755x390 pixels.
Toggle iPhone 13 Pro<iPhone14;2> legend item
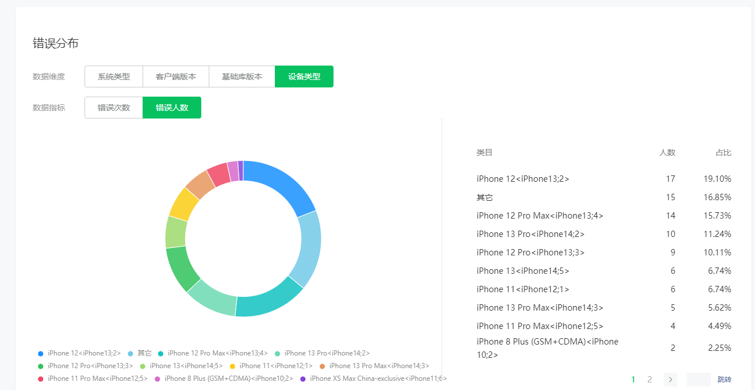pyautogui.click(x=322, y=353)
